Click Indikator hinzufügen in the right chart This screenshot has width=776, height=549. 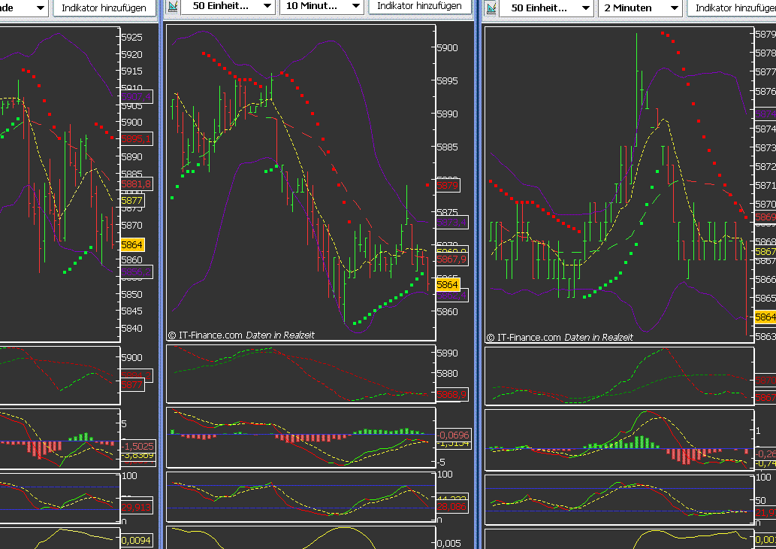point(732,8)
